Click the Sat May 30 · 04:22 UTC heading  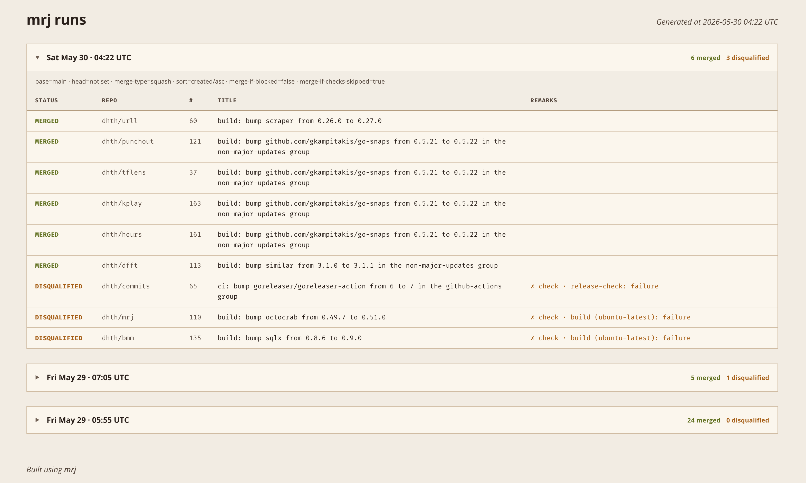click(89, 58)
